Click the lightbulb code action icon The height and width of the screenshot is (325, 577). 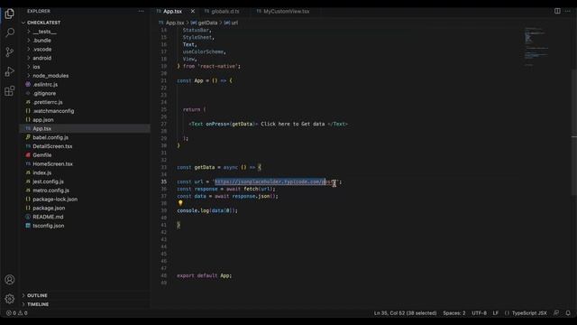[180, 202]
